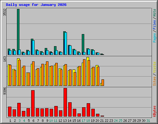This screenshot has width=158, height=124.
Task: Click the cyan pages bar for day 13
Action: pyautogui.click(x=66, y=43)
